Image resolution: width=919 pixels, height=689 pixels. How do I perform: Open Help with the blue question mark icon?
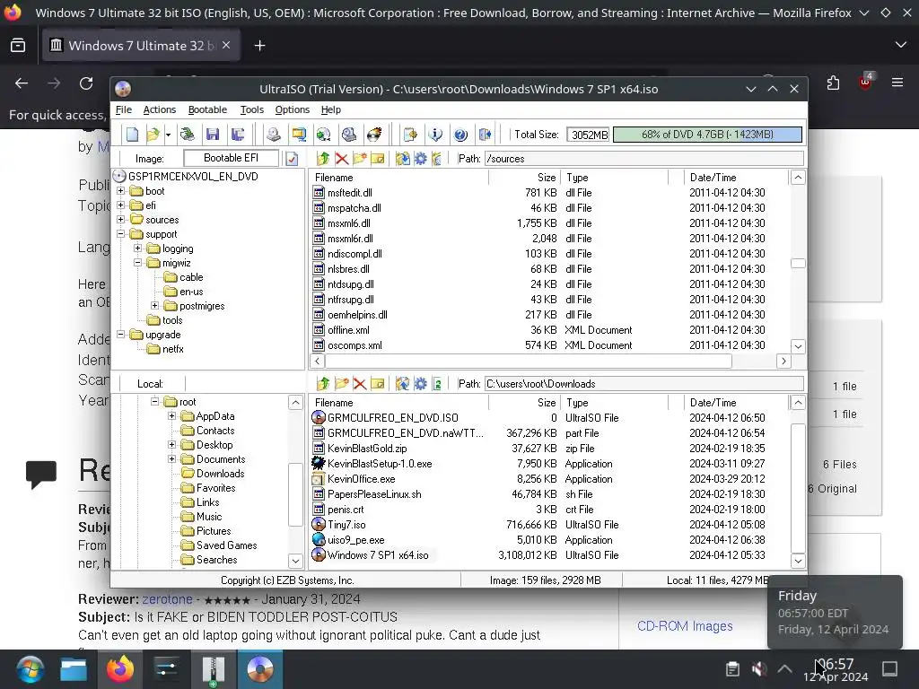(460, 135)
